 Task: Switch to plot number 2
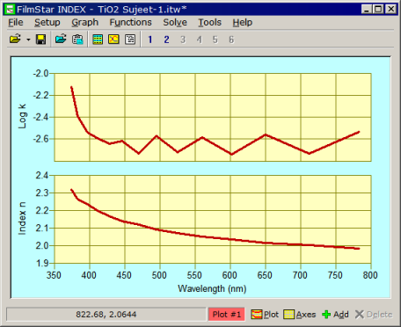click(x=166, y=40)
